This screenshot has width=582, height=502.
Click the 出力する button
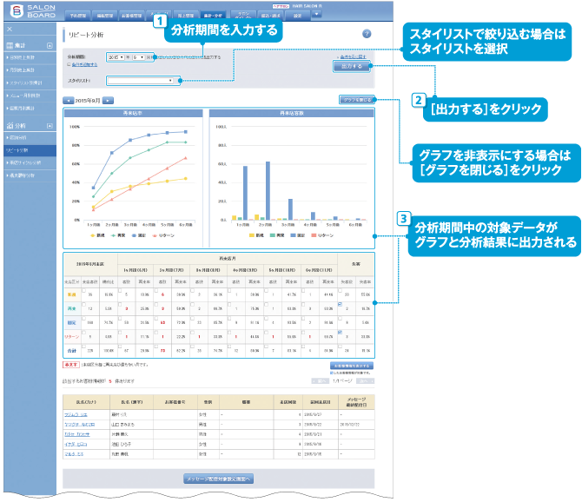352,66
